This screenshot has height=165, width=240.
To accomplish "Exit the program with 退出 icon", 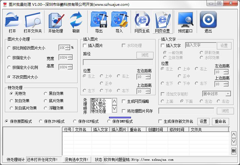I will [208, 22].
